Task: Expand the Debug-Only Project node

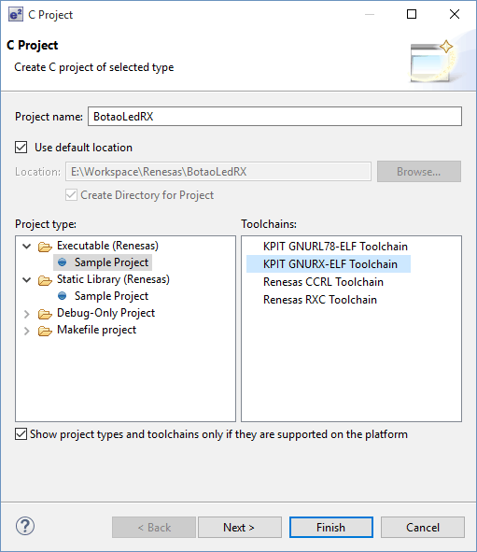Action: click(x=27, y=314)
